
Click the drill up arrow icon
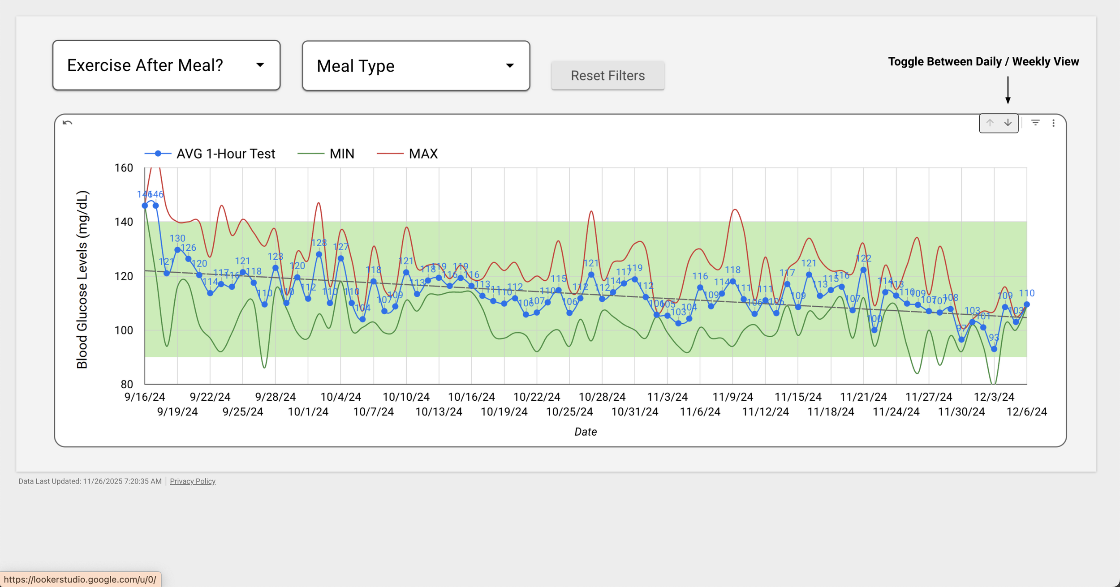pos(990,123)
